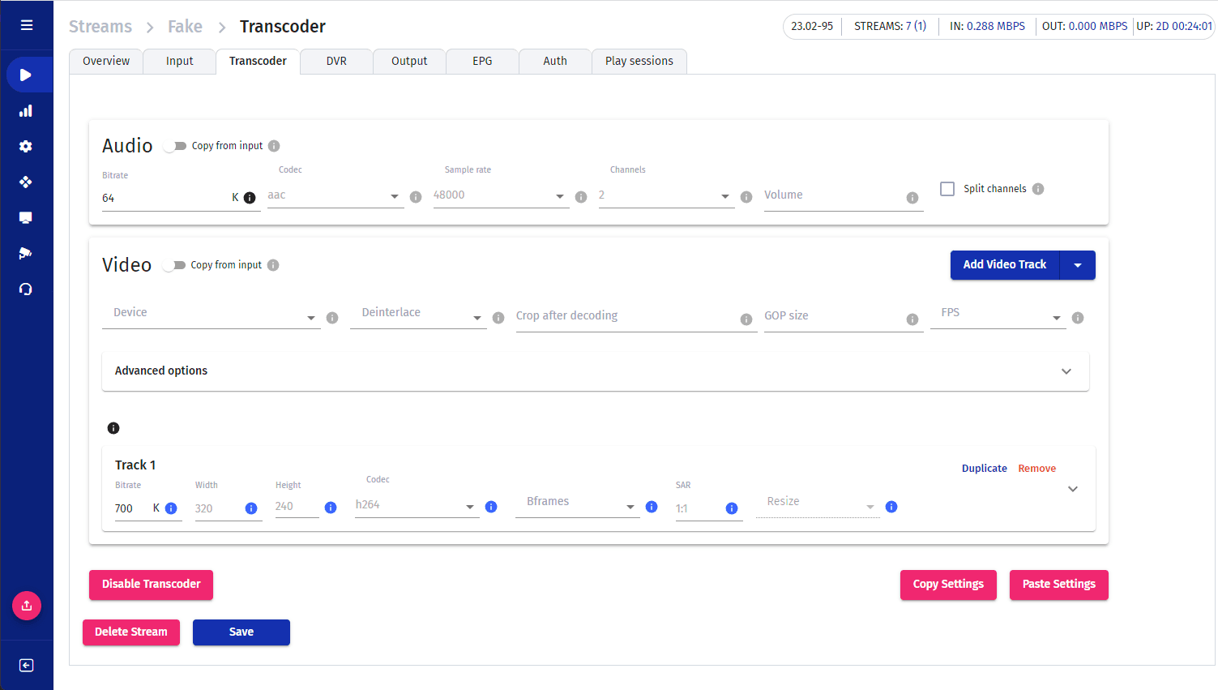Click the support headset icon in sidebar
1218x690 pixels.
pyautogui.click(x=26, y=289)
